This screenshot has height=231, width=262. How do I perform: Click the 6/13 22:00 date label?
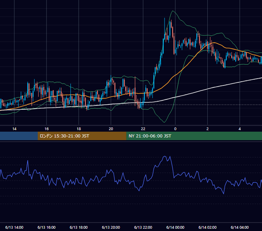click(143, 227)
